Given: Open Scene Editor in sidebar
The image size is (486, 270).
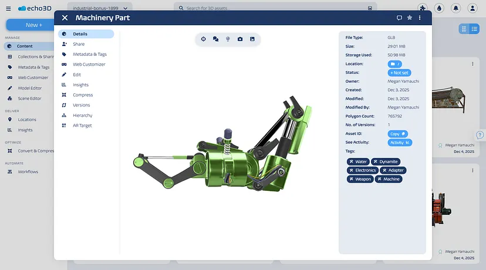Looking at the screenshot, I should tap(30, 99).
